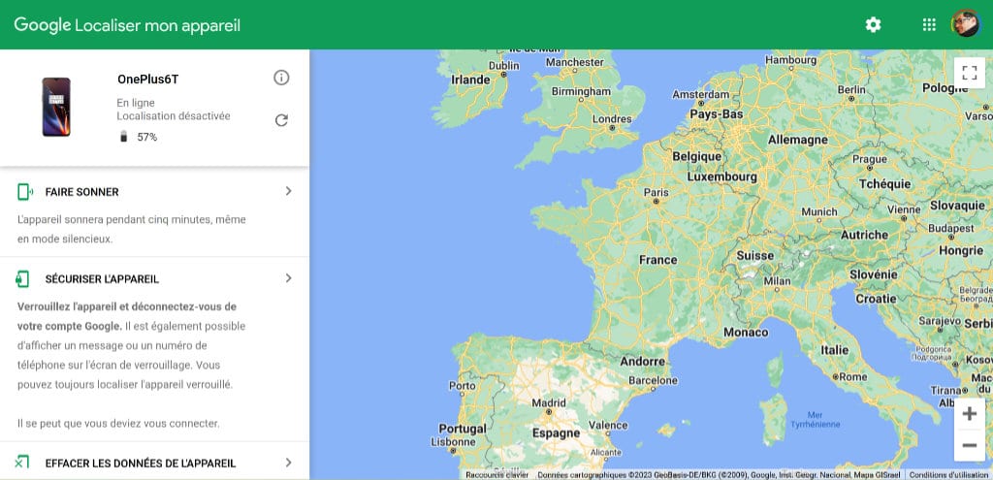Open the Google account profile picture
Viewport: 993px width, 480px height.
[966, 24]
